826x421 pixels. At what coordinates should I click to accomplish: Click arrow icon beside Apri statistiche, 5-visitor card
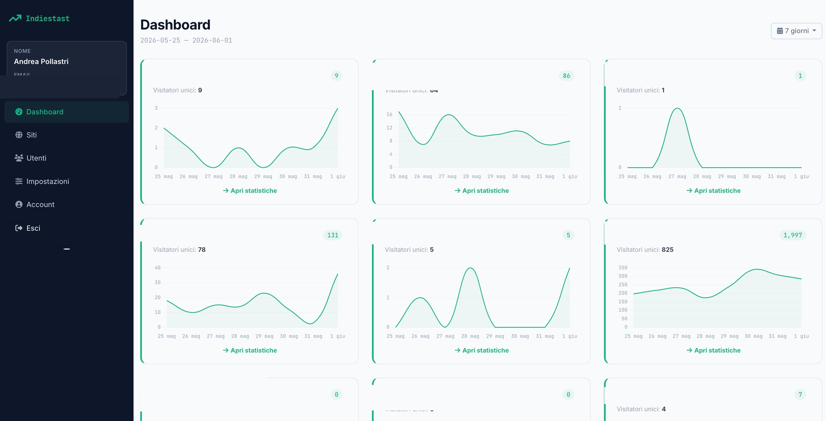click(458, 350)
